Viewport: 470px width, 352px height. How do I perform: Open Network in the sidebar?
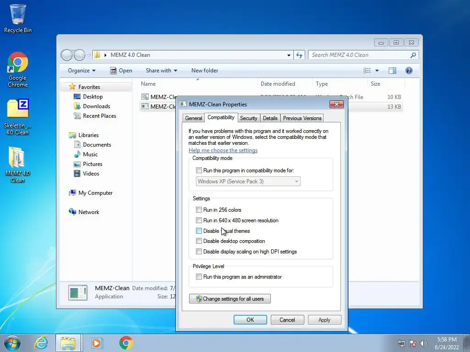pos(84,212)
